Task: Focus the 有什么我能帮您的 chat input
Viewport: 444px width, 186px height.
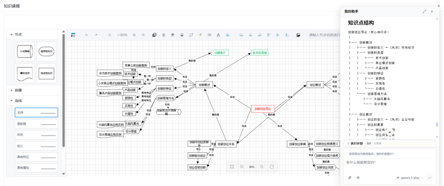Action: tap(389, 163)
